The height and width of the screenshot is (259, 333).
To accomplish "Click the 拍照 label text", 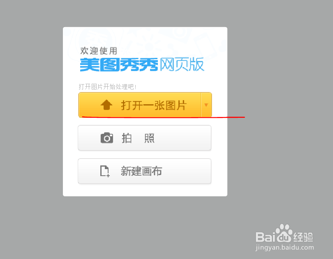I will (x=138, y=138).
